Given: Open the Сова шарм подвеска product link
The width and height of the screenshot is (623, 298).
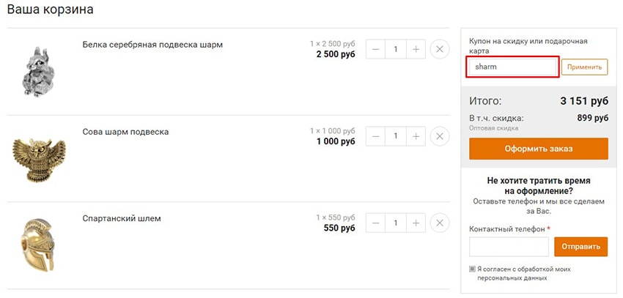Looking at the screenshot, I should pos(125,132).
